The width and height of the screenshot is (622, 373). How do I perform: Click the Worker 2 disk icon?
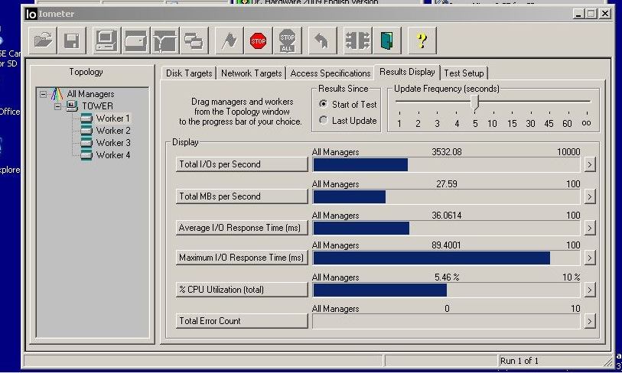click(x=86, y=131)
